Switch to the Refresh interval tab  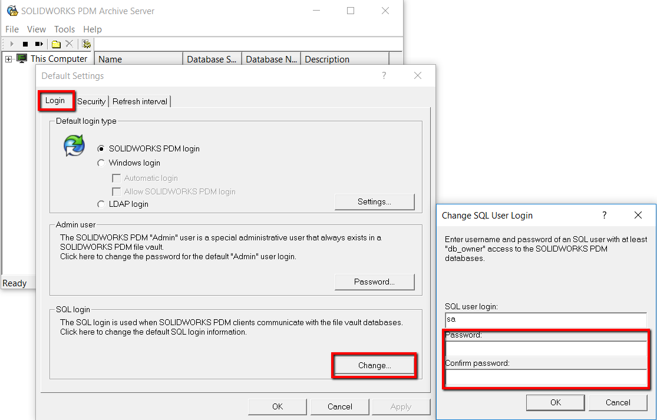coord(140,101)
